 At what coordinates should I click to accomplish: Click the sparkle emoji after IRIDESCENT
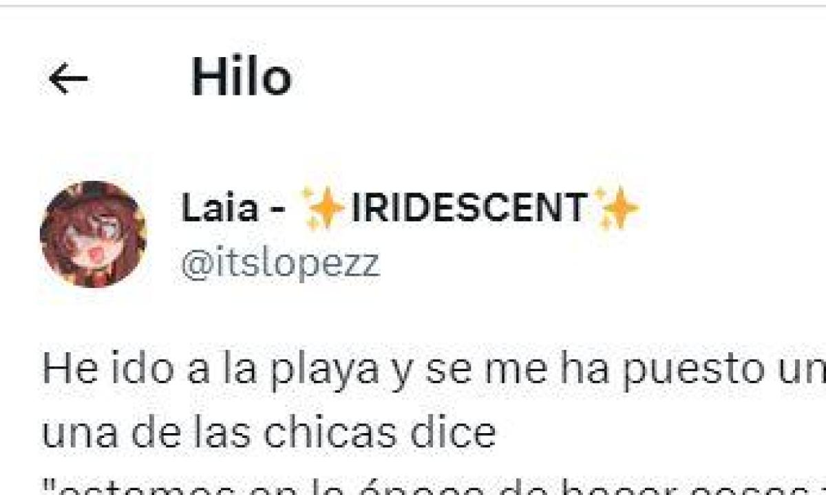pyautogui.click(x=617, y=208)
